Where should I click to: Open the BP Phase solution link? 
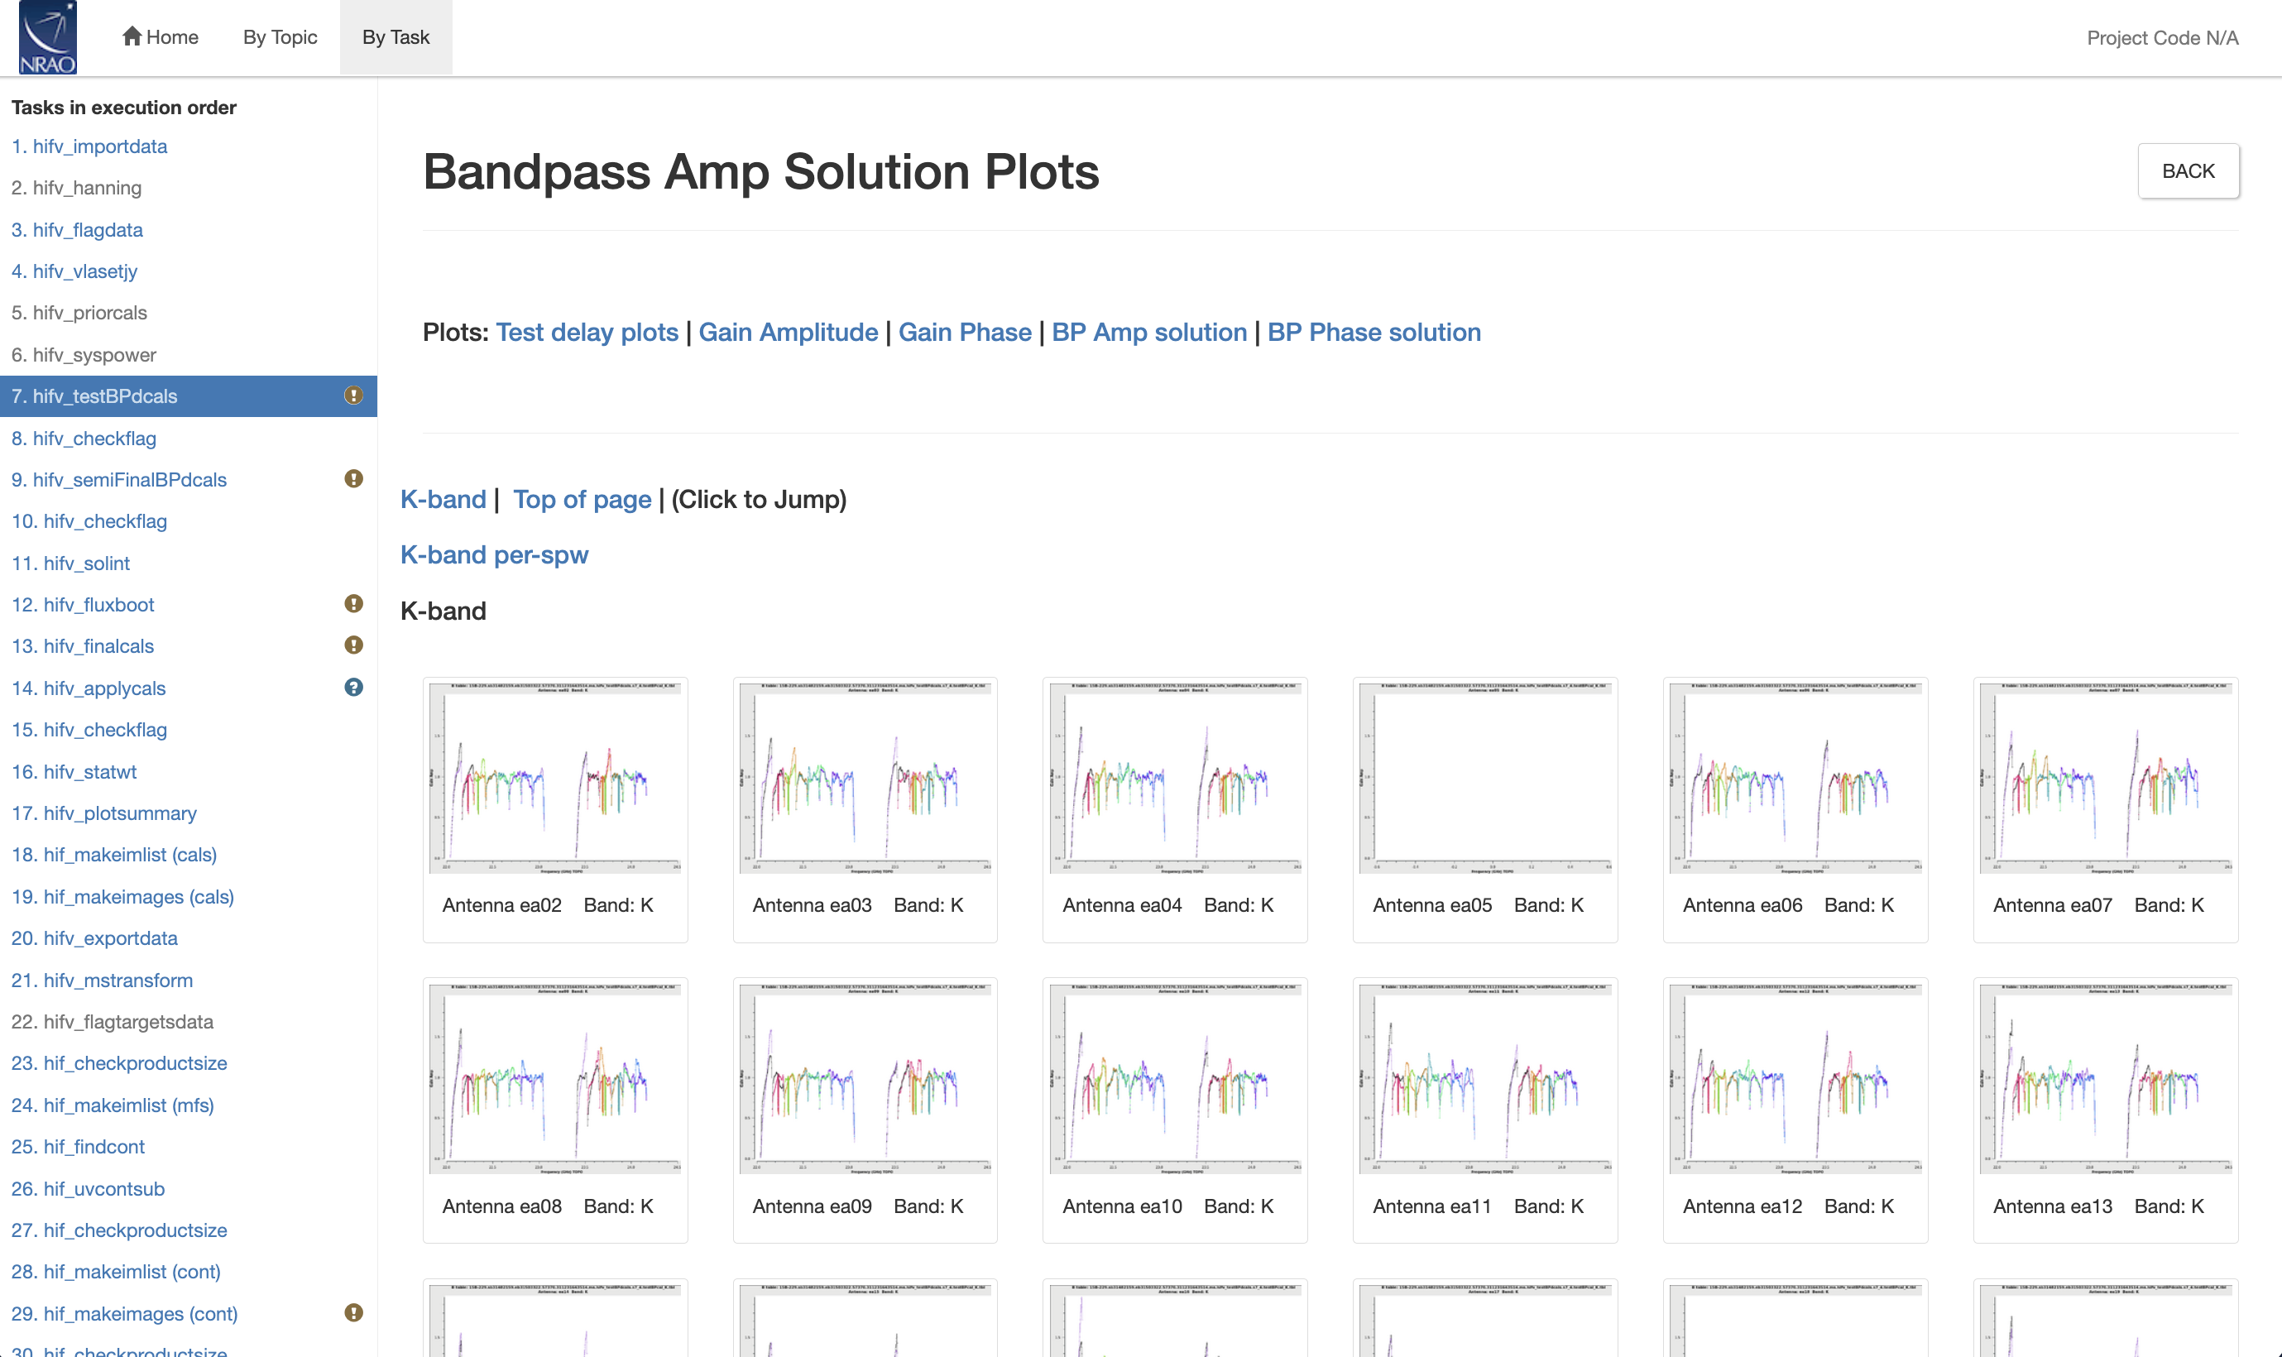click(x=1374, y=332)
